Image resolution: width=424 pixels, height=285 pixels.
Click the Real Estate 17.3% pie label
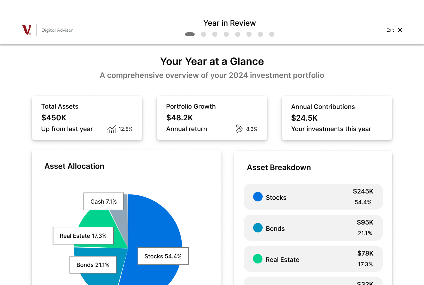83,236
